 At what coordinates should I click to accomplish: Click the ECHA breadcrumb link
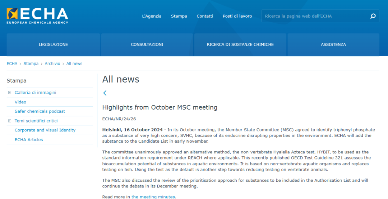(12, 64)
